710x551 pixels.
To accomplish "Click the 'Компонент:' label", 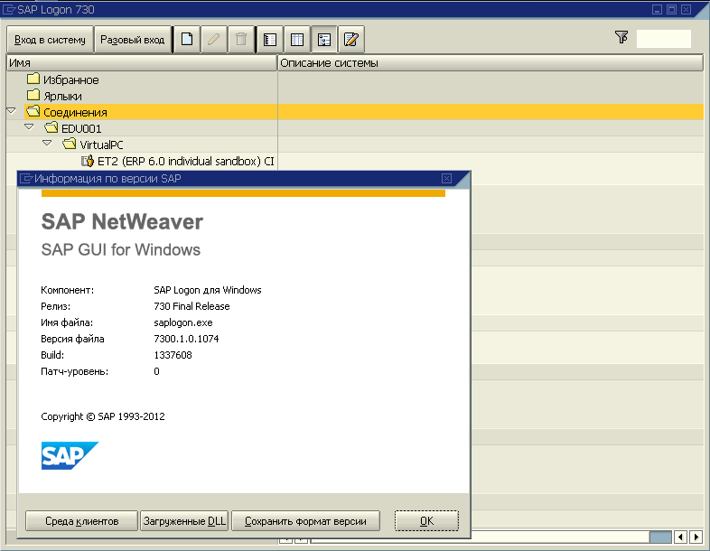I will pos(68,290).
